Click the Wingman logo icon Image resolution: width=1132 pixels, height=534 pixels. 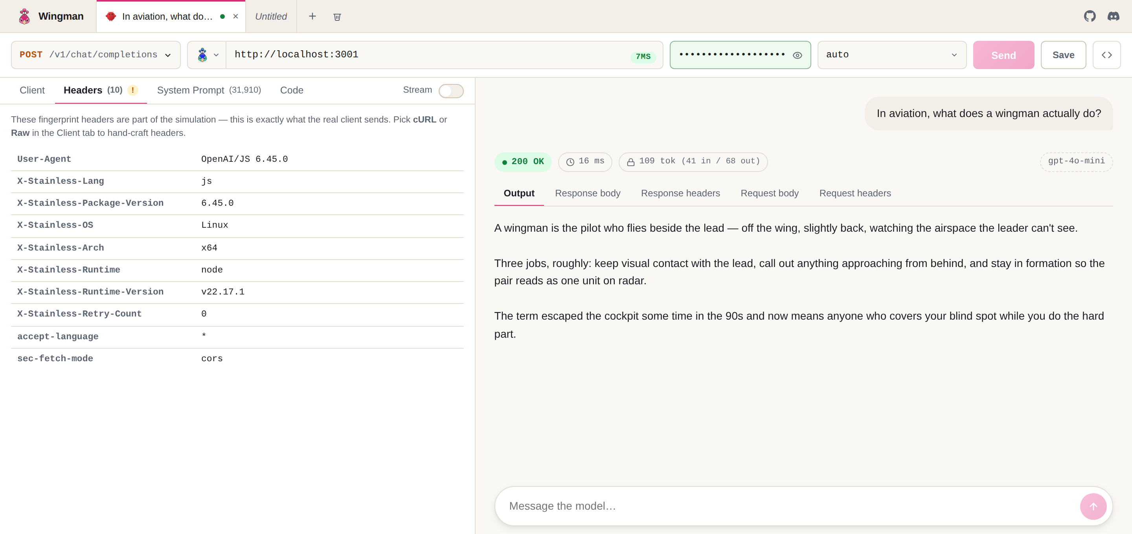click(25, 16)
